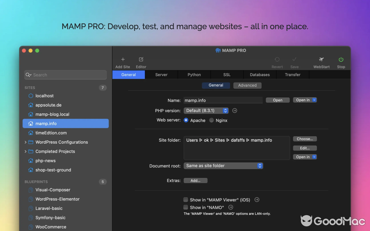Viewport: 370px width, 231px height.
Task: Open the Document root dropdown
Action: click(223, 166)
